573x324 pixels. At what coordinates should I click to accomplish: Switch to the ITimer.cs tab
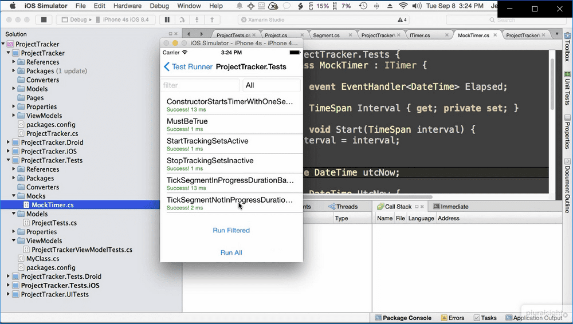[x=420, y=35]
